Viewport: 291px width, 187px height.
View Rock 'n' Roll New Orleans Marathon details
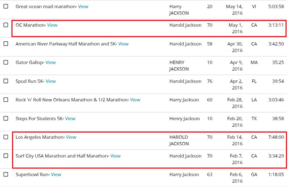[135, 100]
